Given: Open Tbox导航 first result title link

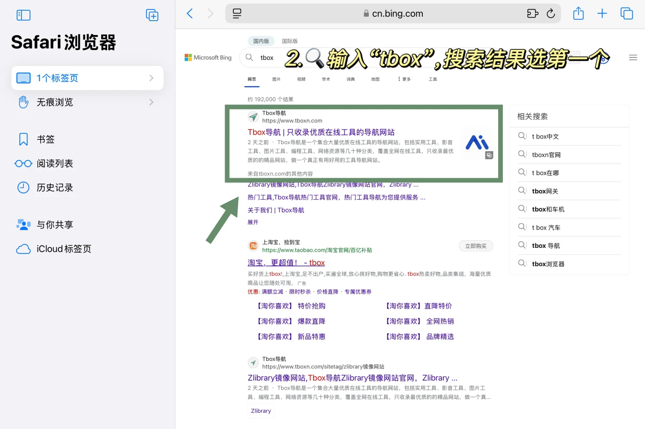Looking at the screenshot, I should 321,132.
